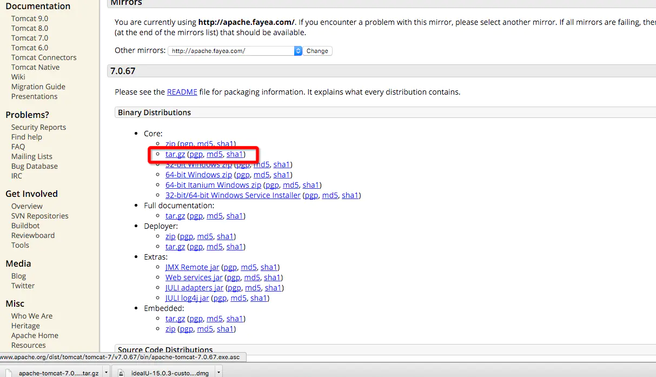
Task: Open md5 checksum for 64-bit Windows zip
Action: [x=262, y=175]
